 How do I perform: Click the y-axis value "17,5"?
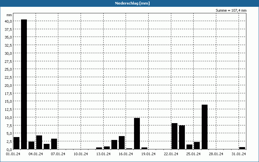click(8, 93)
